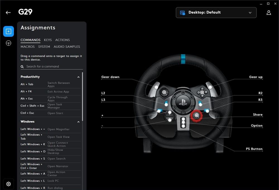Open the Assignments plus icon in sidebar

(x=8, y=32)
